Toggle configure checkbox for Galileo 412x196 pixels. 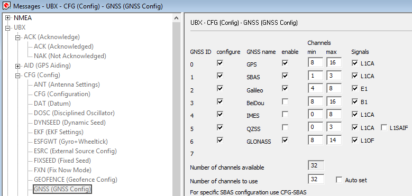coord(220,89)
